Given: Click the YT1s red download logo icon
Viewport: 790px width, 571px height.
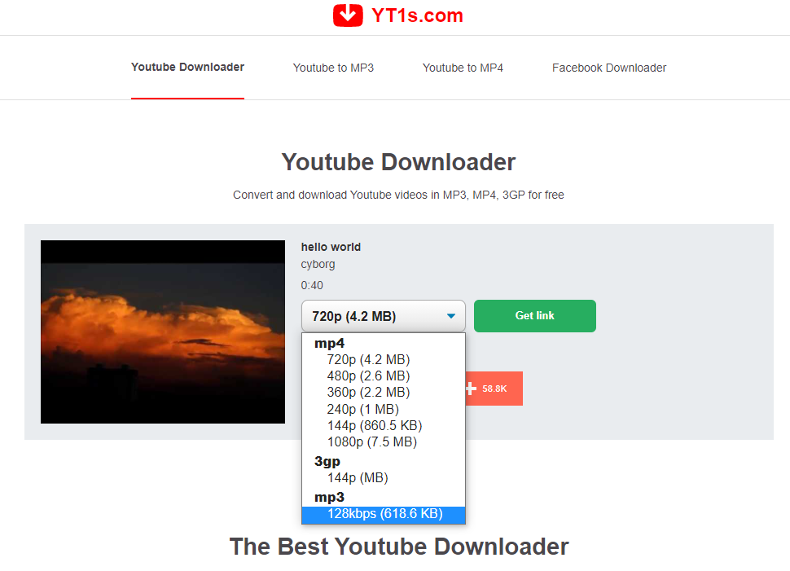Looking at the screenshot, I should 348,15.
